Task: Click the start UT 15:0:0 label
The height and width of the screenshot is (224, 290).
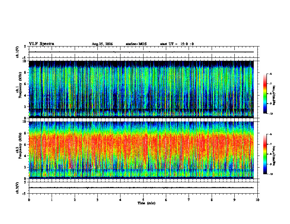Action: [177, 44]
